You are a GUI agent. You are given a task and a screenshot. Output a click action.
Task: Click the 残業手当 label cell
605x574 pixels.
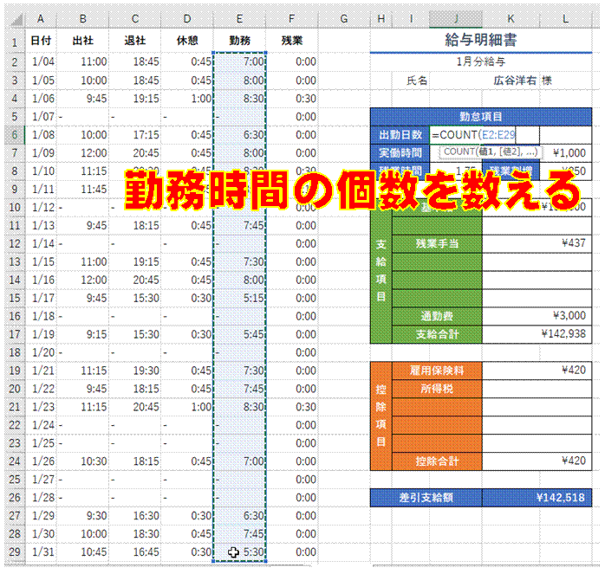pyautogui.click(x=437, y=243)
